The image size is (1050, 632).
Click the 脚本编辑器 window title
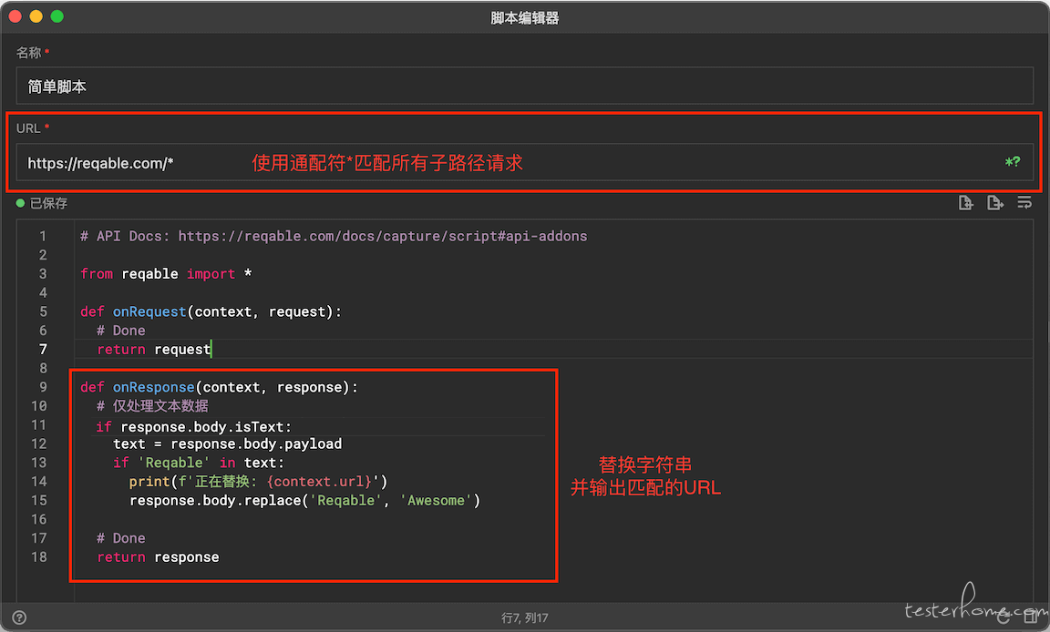[x=524, y=18]
